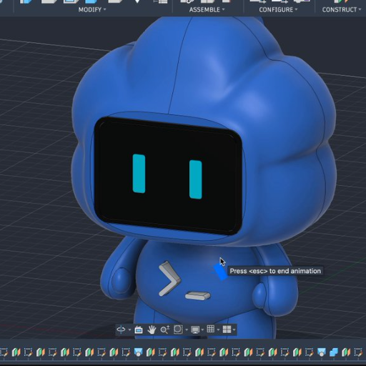Expand the Zoom Window dropdown arrow
366x366 pixels.
[x=187, y=330]
